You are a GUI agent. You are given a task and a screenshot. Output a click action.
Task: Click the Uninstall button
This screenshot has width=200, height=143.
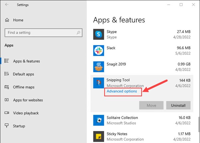(x=178, y=105)
